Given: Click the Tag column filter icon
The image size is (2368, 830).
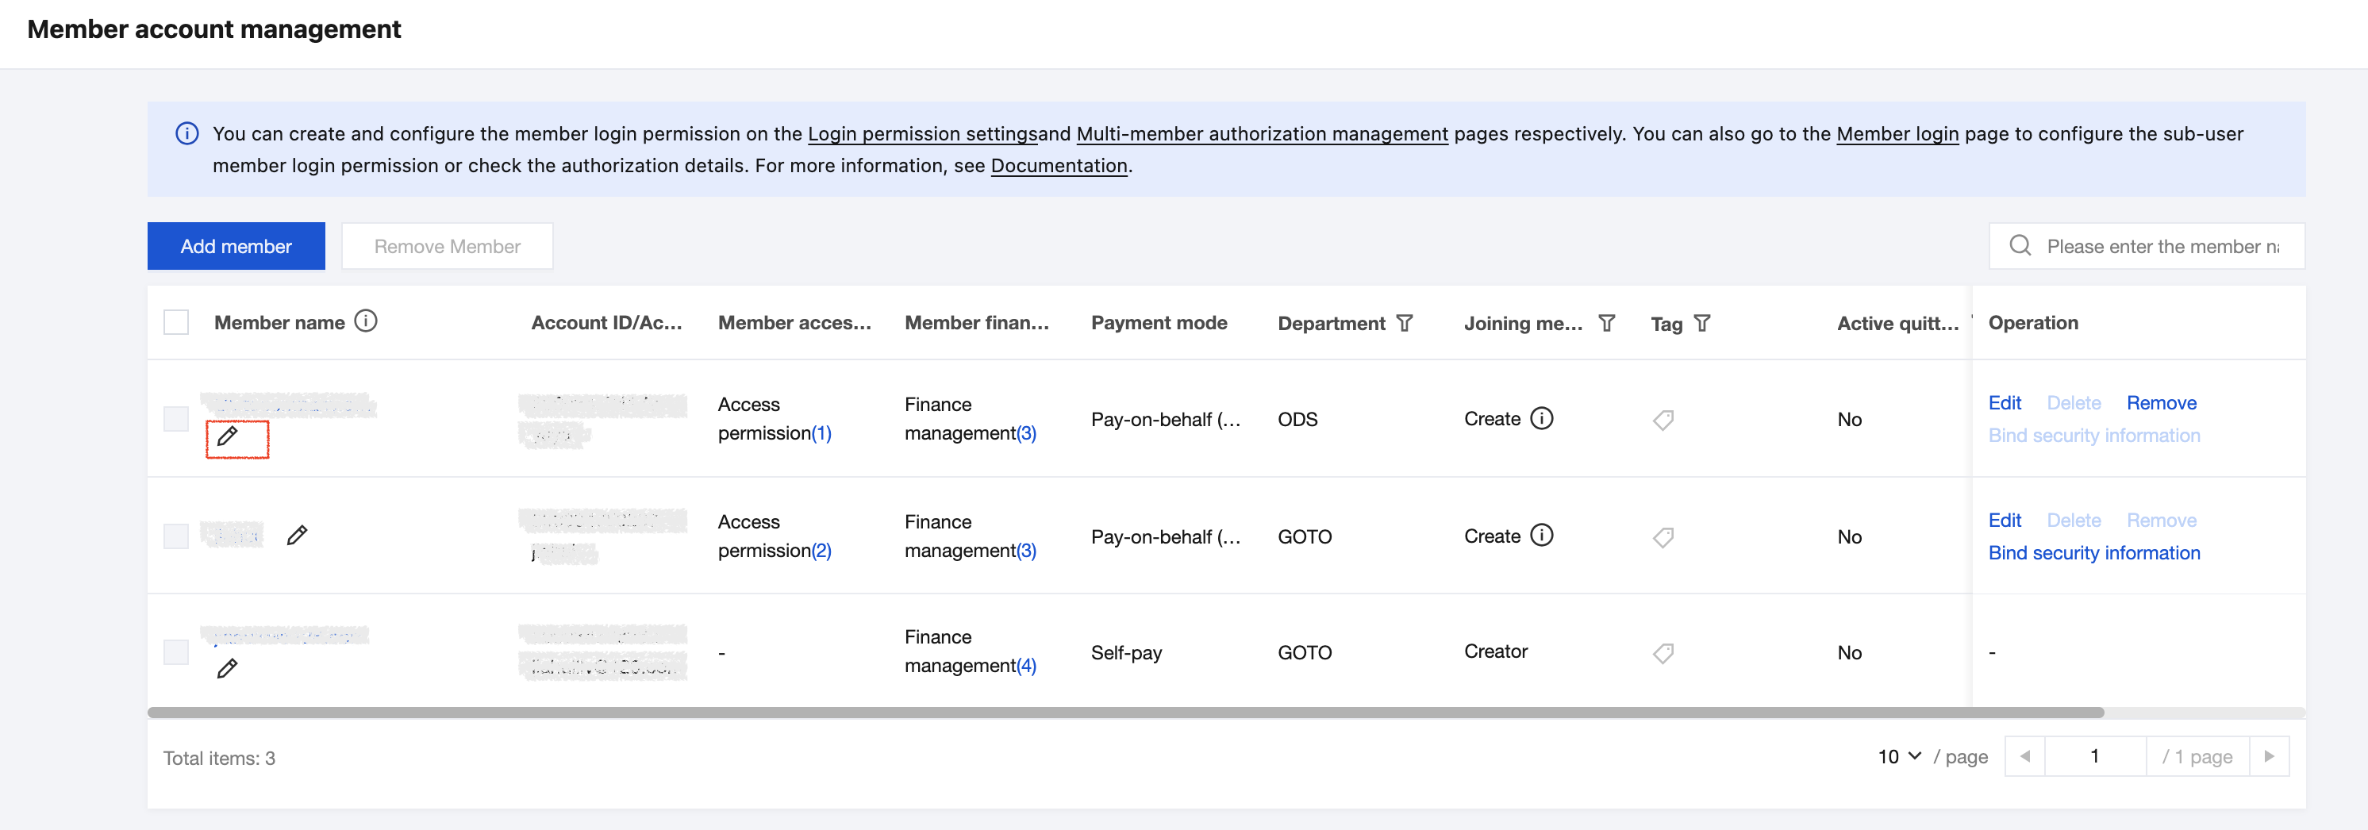Looking at the screenshot, I should pos(1702,324).
